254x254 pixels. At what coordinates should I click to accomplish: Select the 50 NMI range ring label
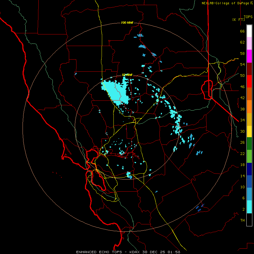[x=127, y=75]
